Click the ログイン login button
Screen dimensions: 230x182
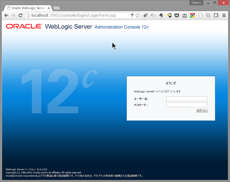[x=202, y=110]
